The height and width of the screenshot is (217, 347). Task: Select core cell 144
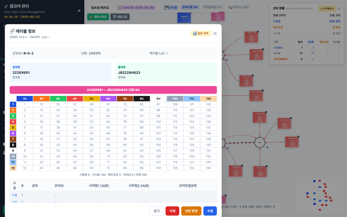point(209,168)
